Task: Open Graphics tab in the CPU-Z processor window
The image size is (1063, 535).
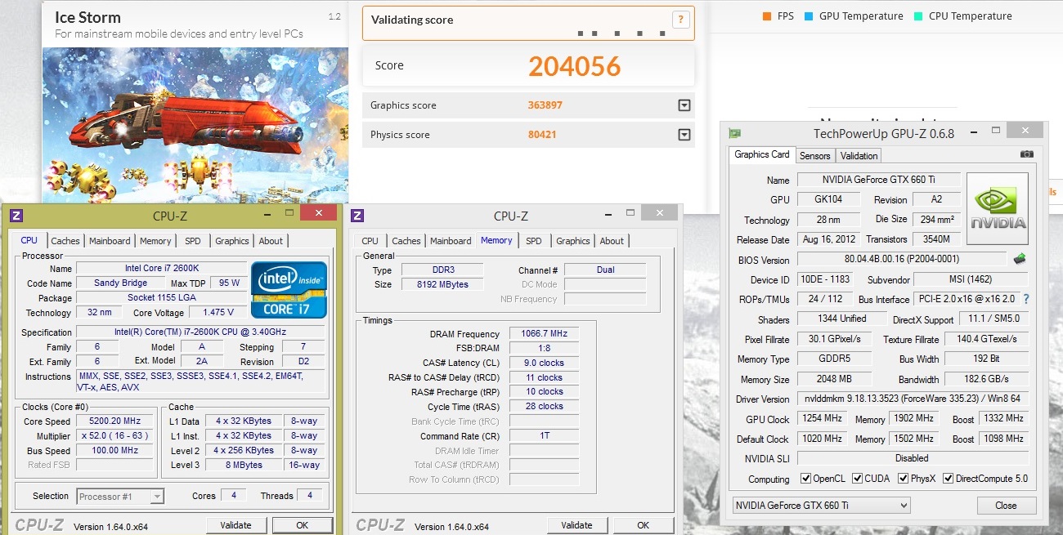Action: click(232, 241)
